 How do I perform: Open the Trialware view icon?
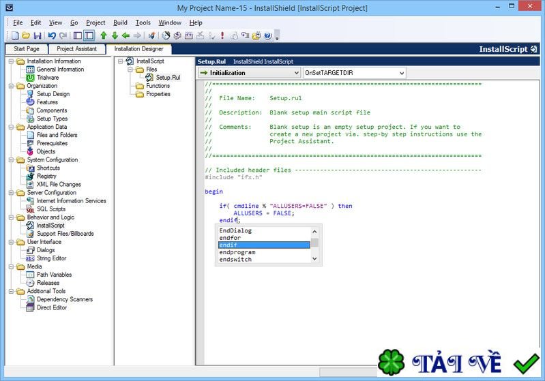pos(30,78)
